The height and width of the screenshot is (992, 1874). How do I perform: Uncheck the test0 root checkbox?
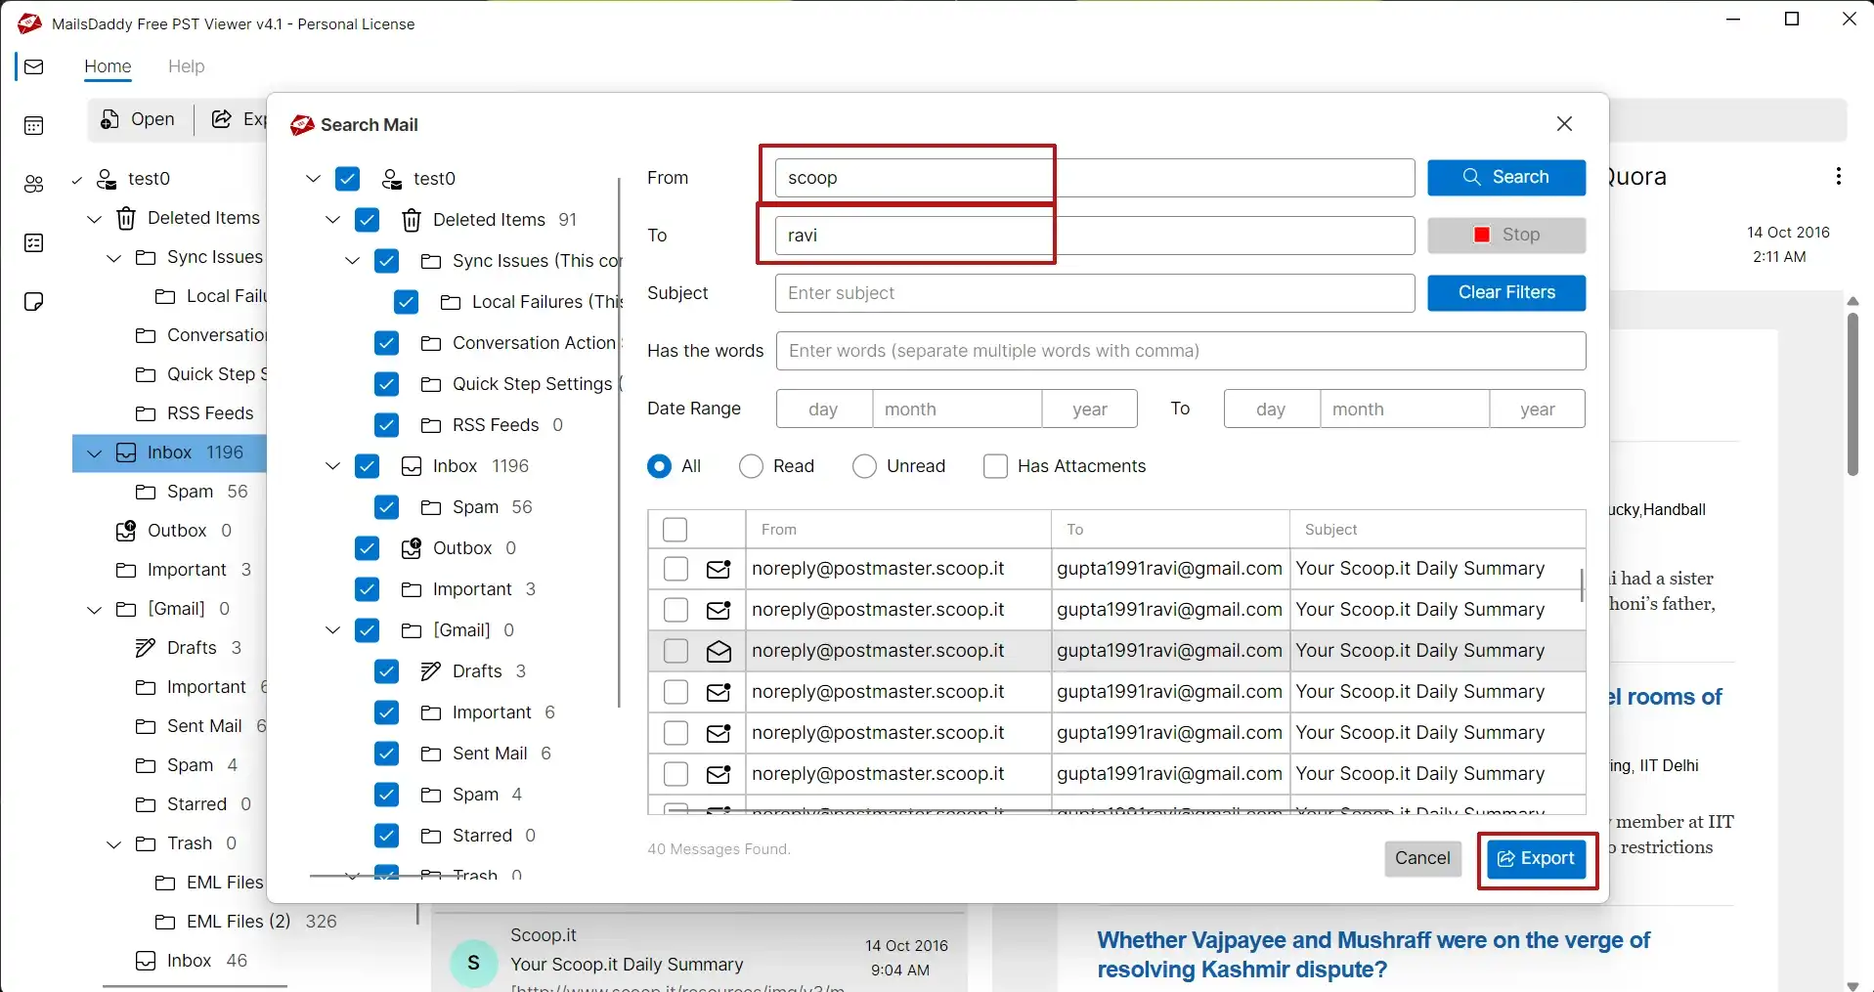[x=347, y=179]
